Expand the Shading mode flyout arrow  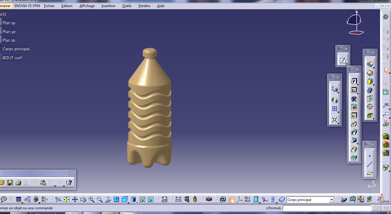click(137, 202)
